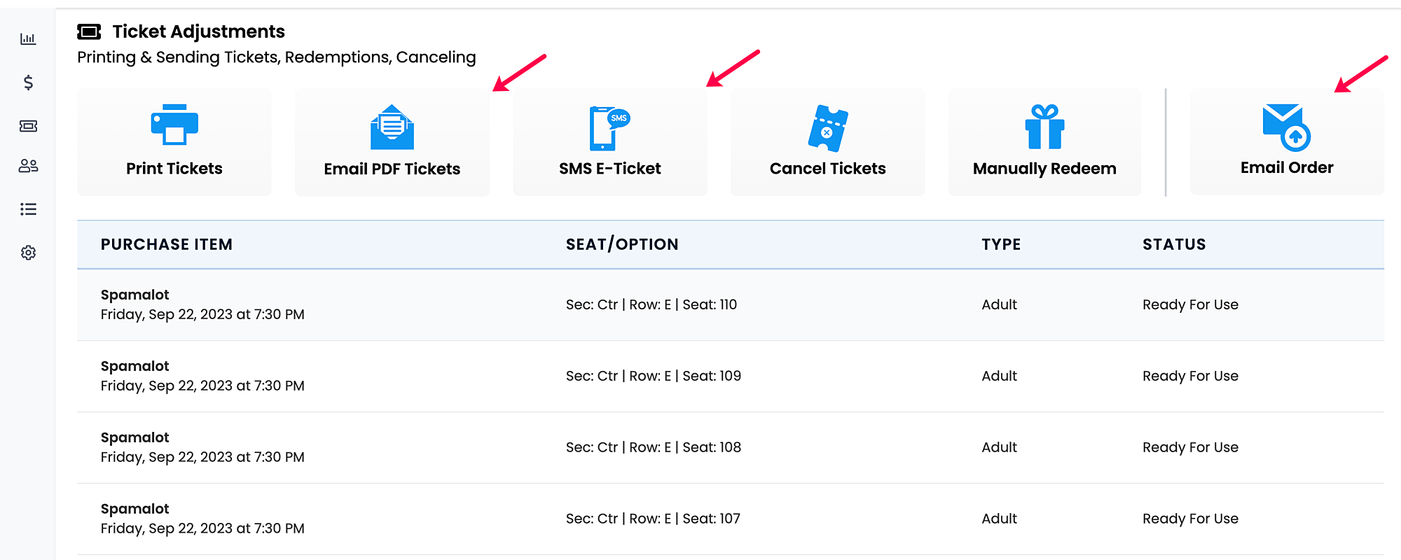
Task: Click the Print Tickets label
Action: pos(174,169)
